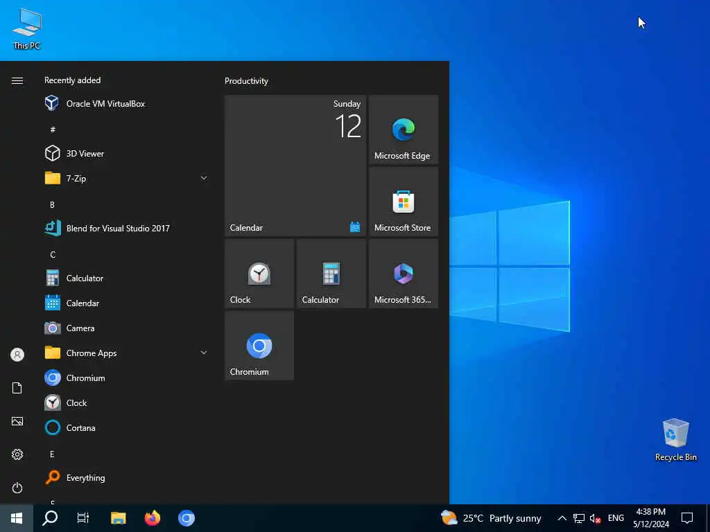This screenshot has height=532, width=710.
Task: Open the notification center icon
Action: (687, 518)
